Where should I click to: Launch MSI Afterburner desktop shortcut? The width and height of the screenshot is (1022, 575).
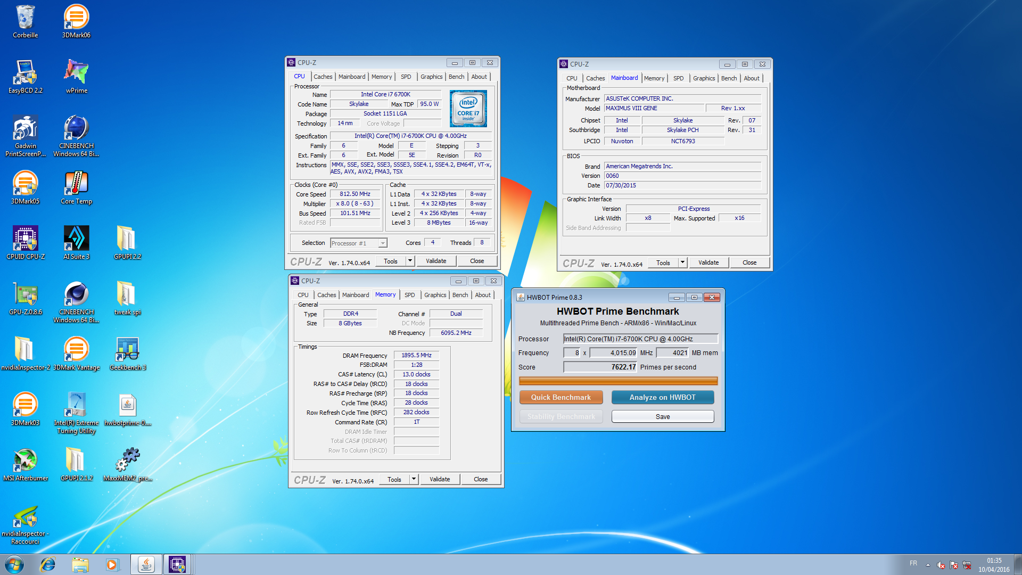[x=25, y=464]
